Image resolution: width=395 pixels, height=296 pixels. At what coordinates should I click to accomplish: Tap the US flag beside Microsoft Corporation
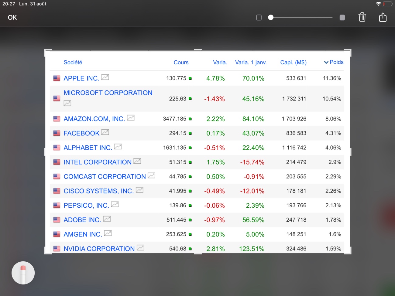click(57, 99)
